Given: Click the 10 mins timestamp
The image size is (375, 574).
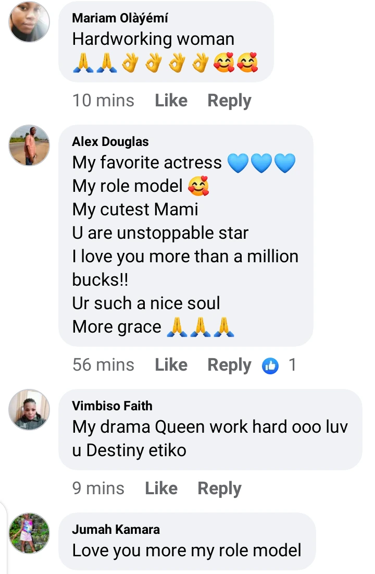Looking at the screenshot, I should click(x=103, y=101).
